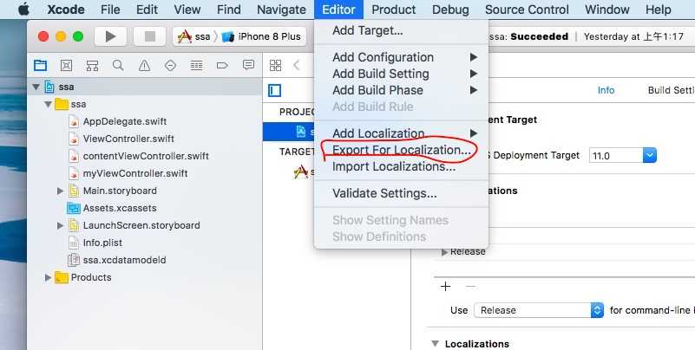Open the Debug menu
The height and width of the screenshot is (350, 695).
click(x=450, y=10)
